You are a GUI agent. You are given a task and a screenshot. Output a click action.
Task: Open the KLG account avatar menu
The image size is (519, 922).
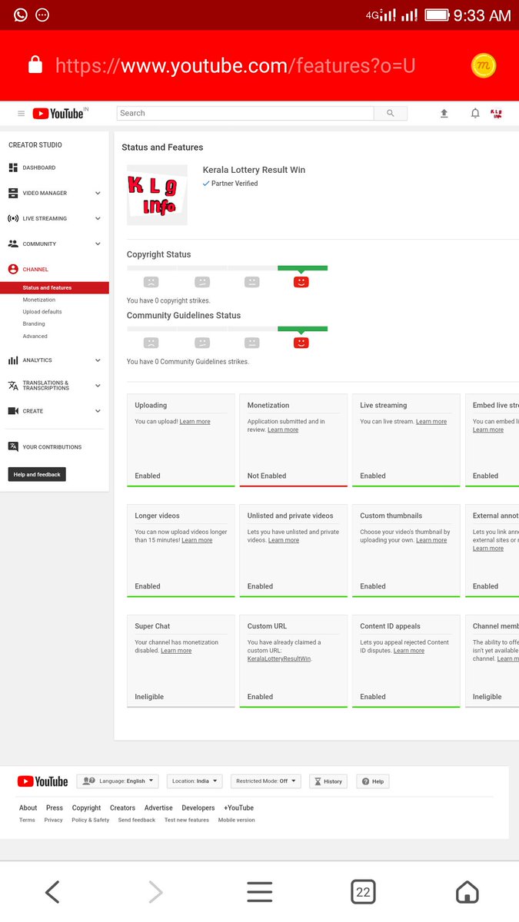tap(497, 114)
